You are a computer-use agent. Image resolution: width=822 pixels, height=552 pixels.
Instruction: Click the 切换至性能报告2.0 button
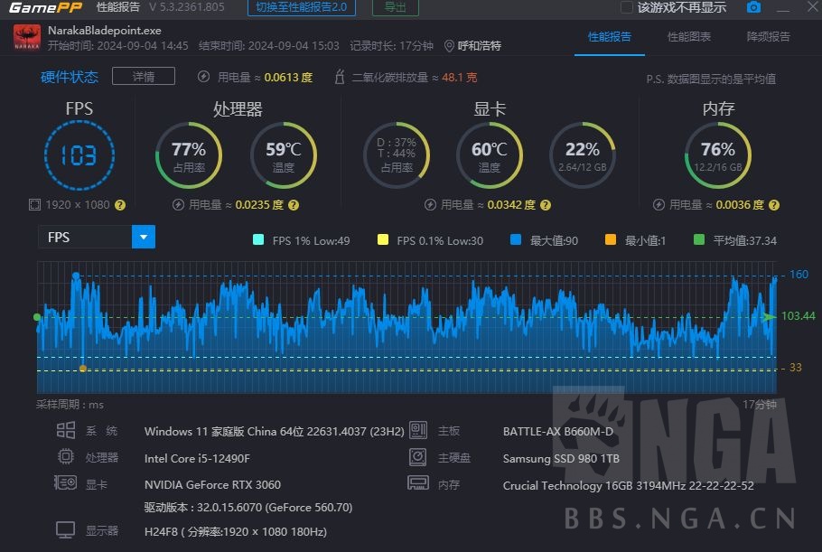coord(301,8)
